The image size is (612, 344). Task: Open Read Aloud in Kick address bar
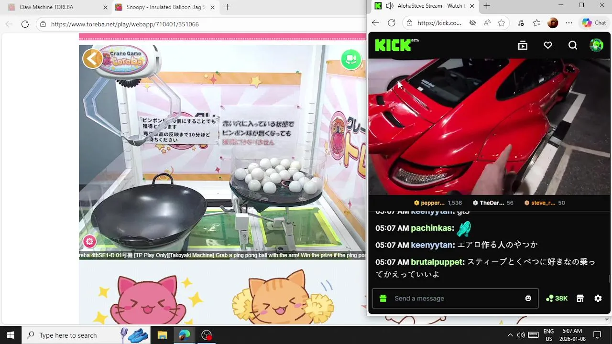(487, 23)
